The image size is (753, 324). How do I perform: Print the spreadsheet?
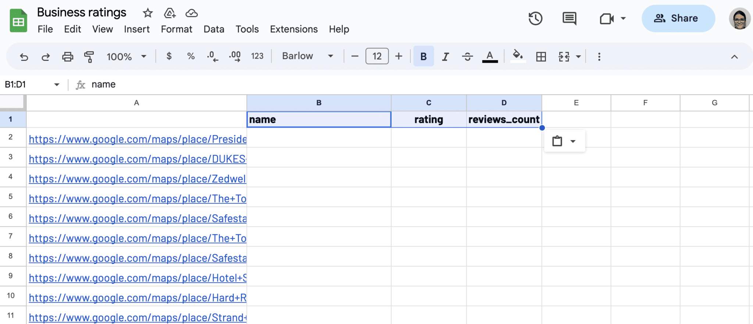pos(68,57)
